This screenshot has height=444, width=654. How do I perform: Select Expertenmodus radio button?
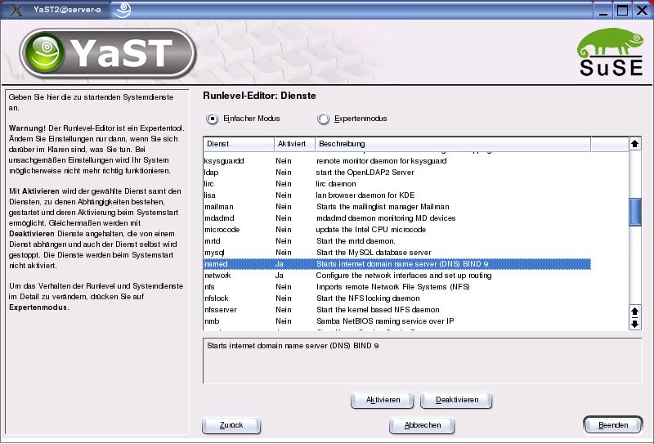pyautogui.click(x=323, y=119)
